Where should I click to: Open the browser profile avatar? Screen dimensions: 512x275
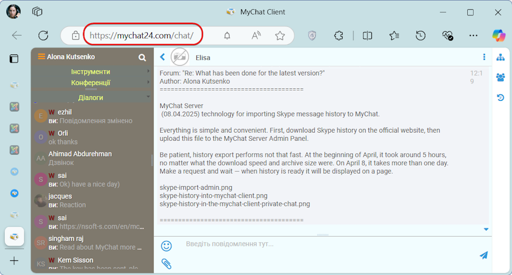click(x=13, y=12)
